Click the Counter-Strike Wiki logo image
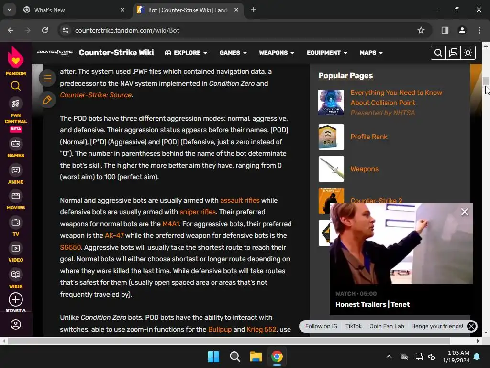Viewport: 490px width, 368px height. [55, 52]
